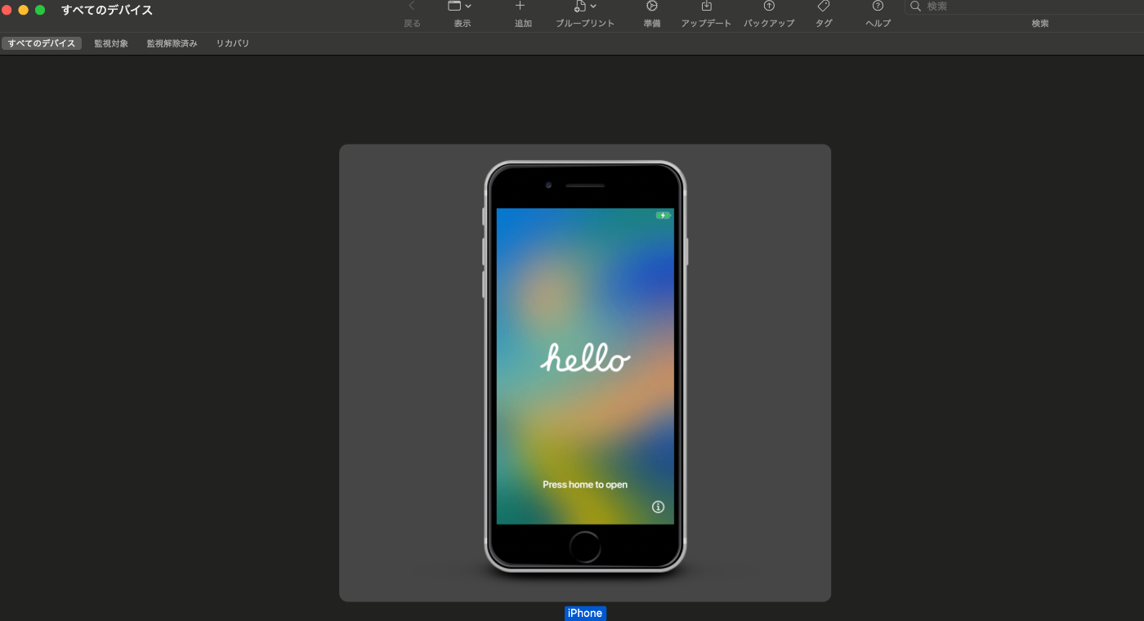Viewport: 1144px width, 621px height.
Task: Click the red close window button
Action: [x=7, y=10]
